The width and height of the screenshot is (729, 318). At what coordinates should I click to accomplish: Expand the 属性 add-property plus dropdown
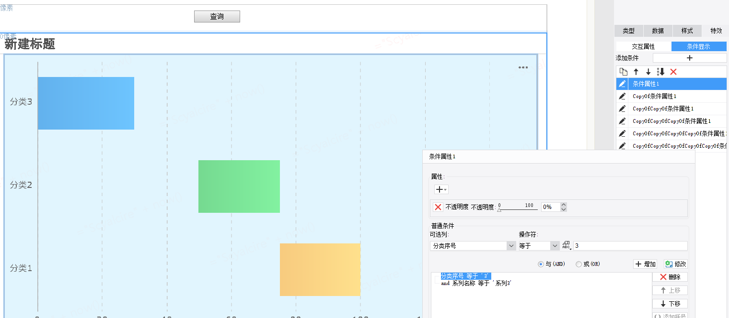[x=441, y=189]
